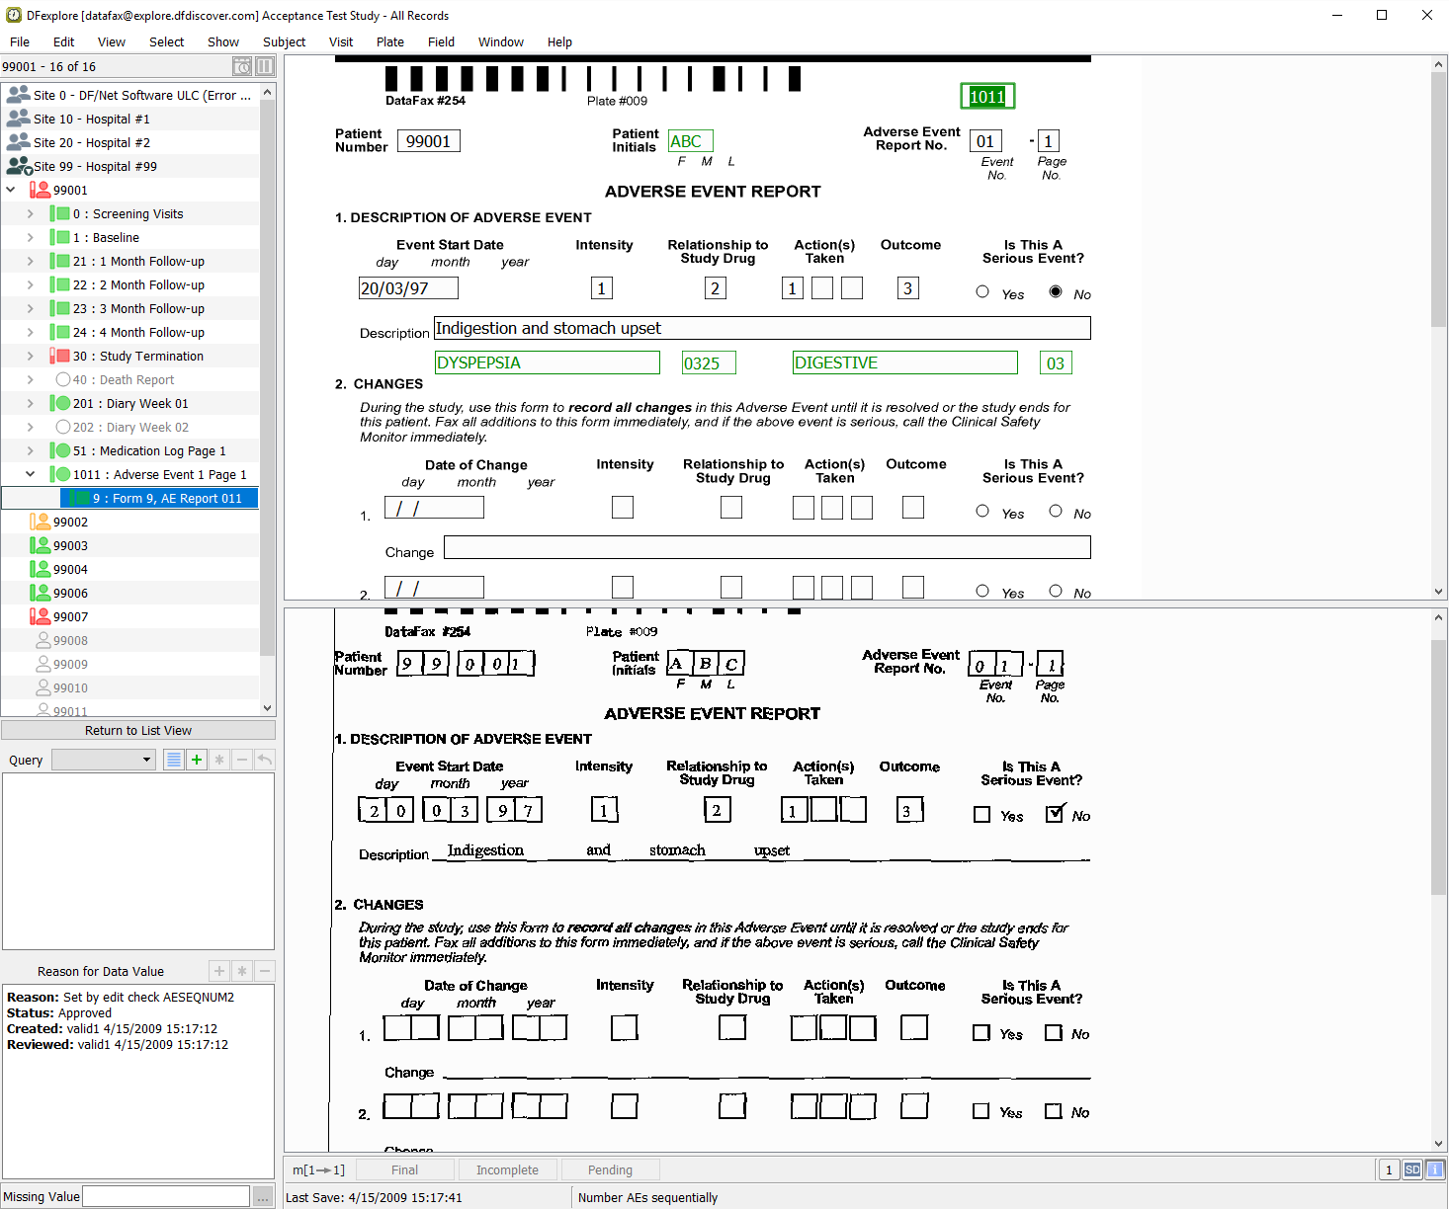Open the Plate menu
The height and width of the screenshot is (1209, 1449).
point(389,41)
